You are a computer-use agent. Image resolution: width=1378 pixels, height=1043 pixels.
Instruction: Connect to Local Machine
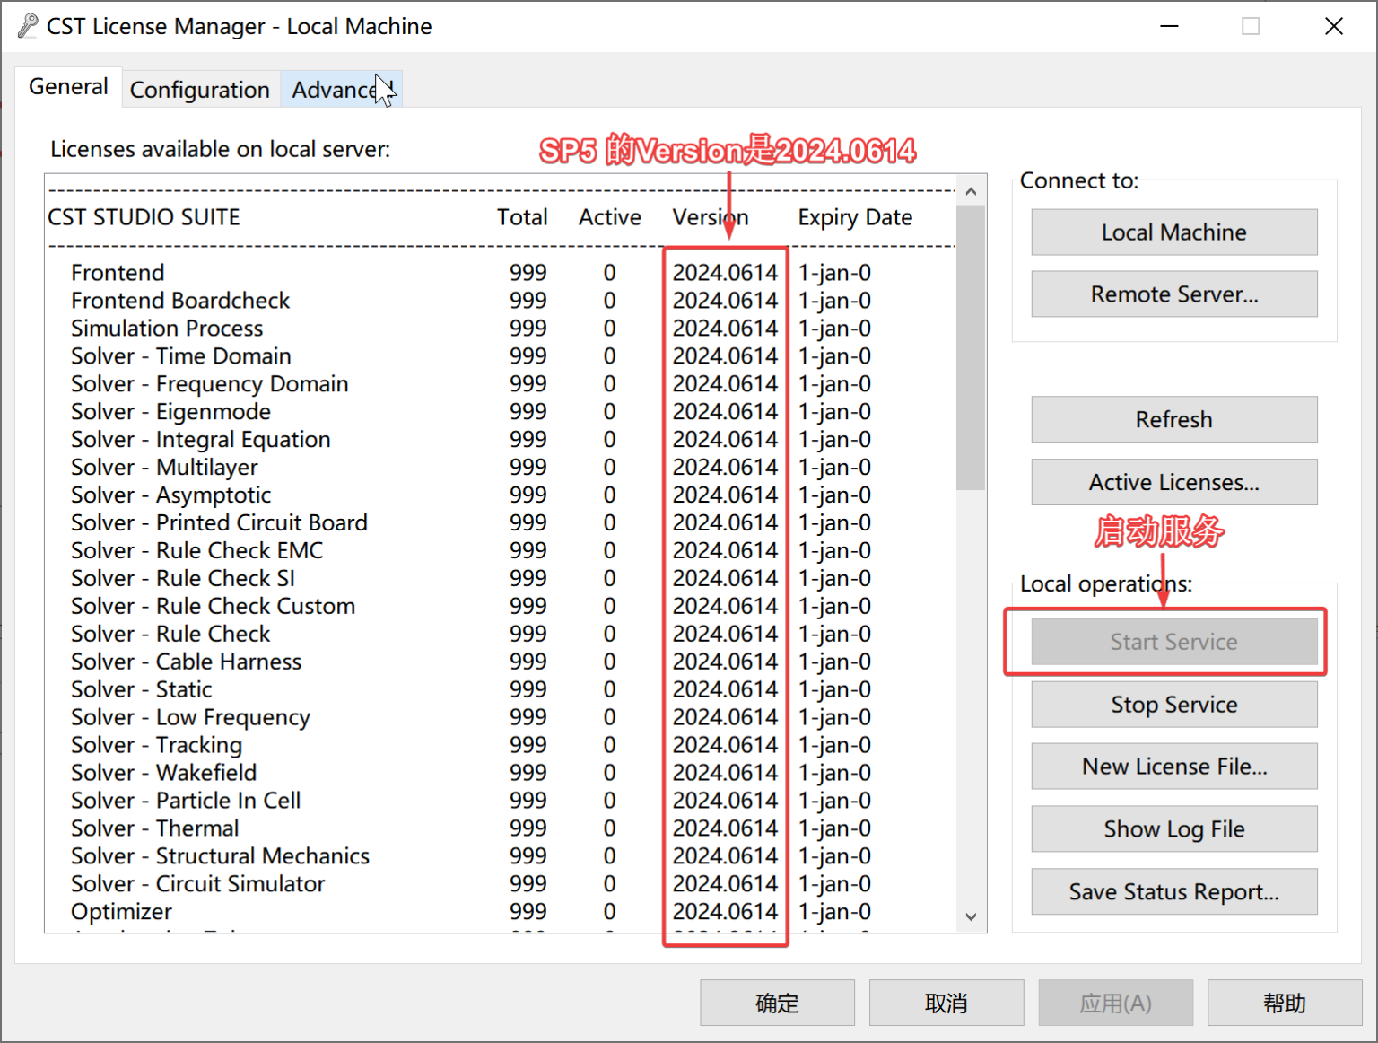tap(1173, 232)
